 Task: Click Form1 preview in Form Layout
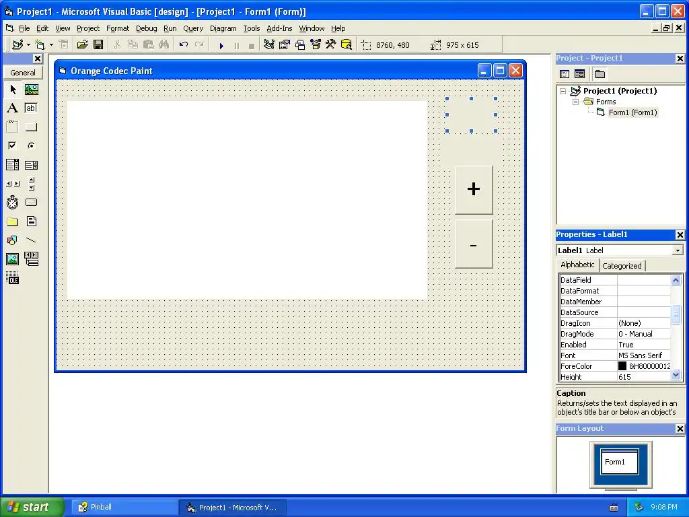pyautogui.click(x=620, y=462)
